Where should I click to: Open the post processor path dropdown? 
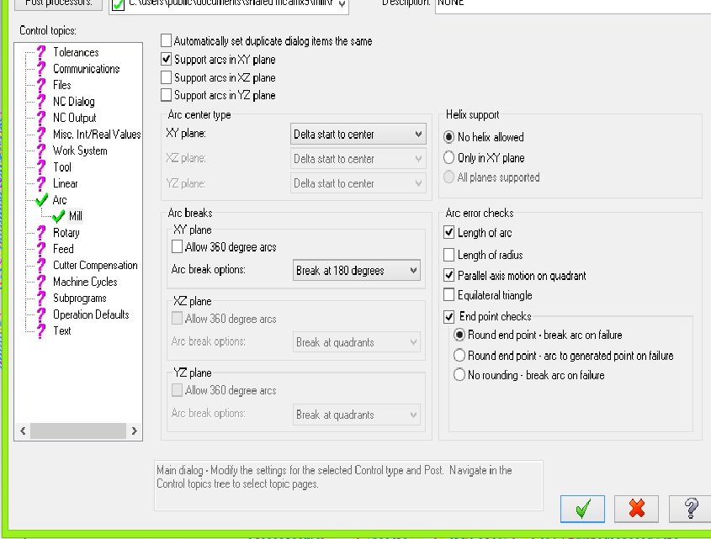click(342, 4)
